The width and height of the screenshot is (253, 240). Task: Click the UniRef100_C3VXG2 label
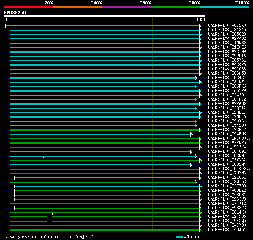coord(227,160)
